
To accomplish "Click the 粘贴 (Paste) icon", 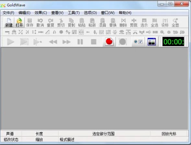I will [82, 22].
